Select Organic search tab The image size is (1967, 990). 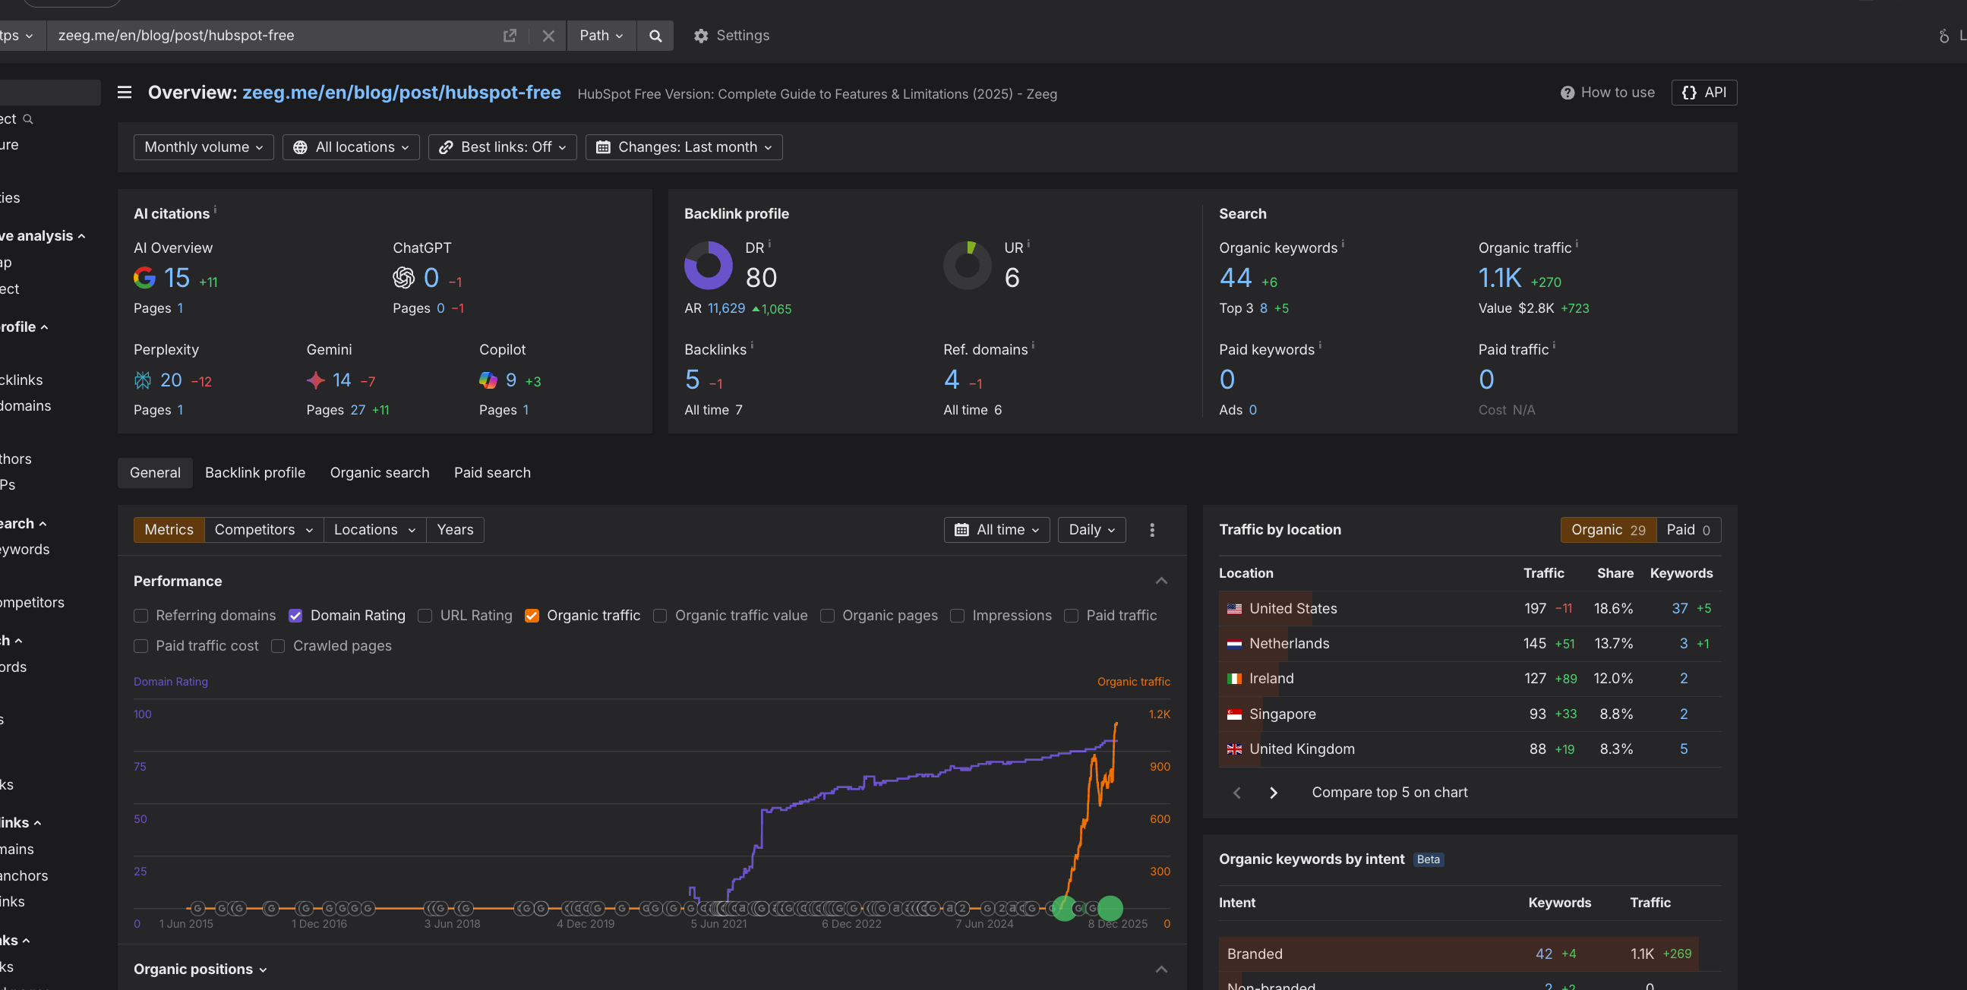tap(380, 472)
